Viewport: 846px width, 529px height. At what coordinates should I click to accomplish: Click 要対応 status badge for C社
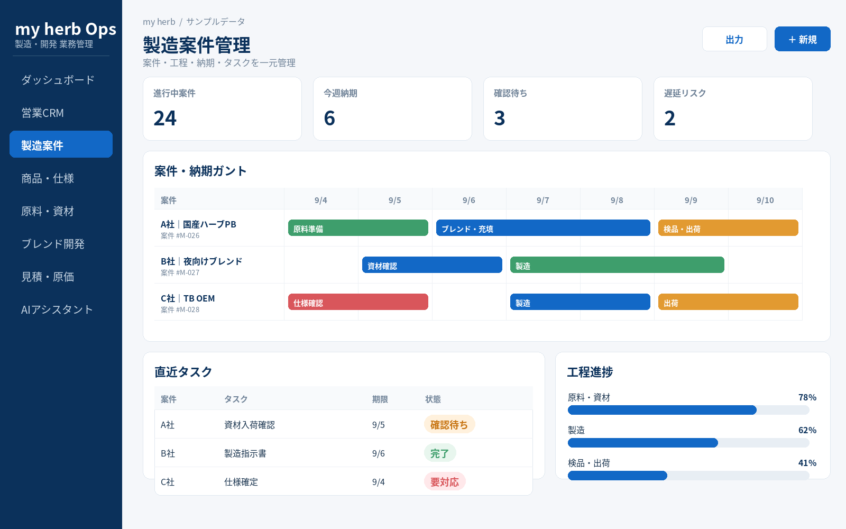pyautogui.click(x=445, y=481)
